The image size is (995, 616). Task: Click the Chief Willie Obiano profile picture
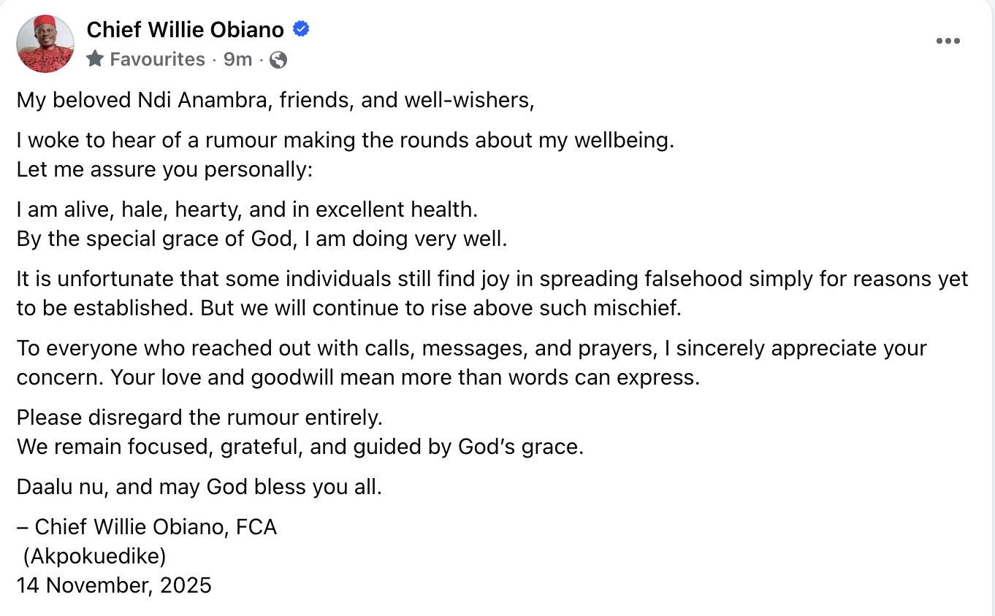(x=45, y=44)
